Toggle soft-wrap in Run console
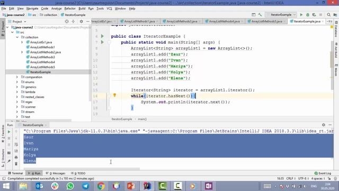This screenshot has width=339, height=191. click(x=16, y=144)
